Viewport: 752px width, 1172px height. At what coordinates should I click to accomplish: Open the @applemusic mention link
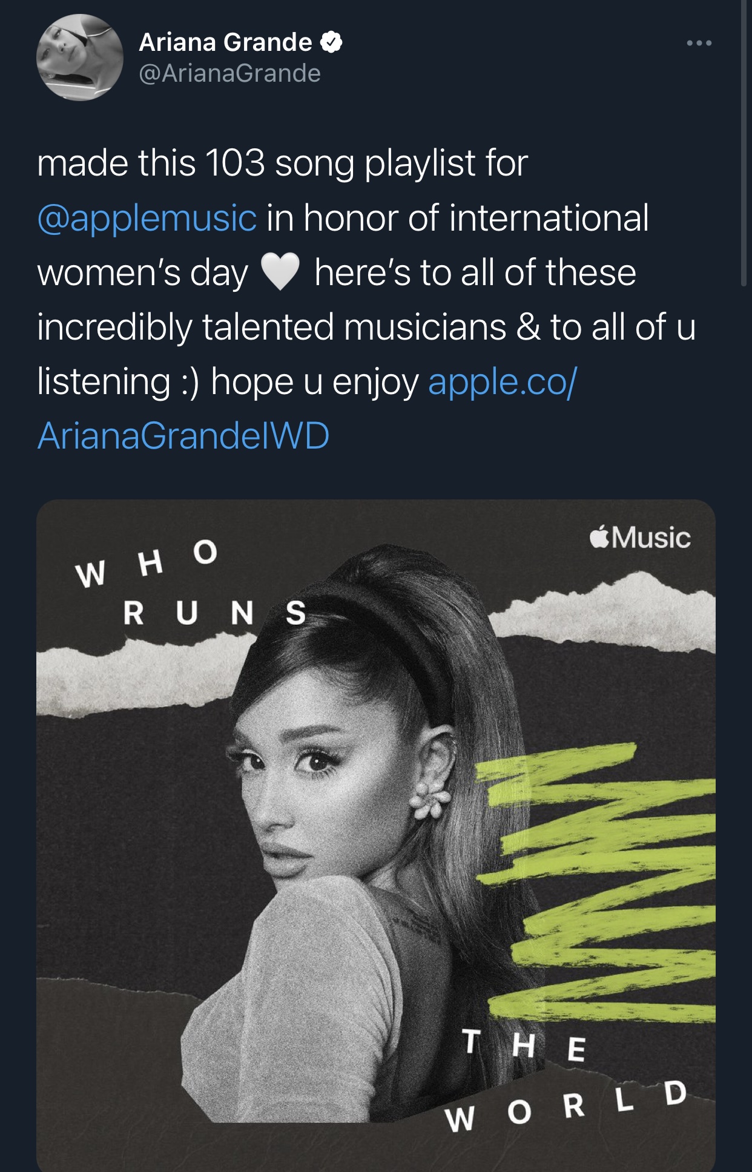(x=147, y=218)
